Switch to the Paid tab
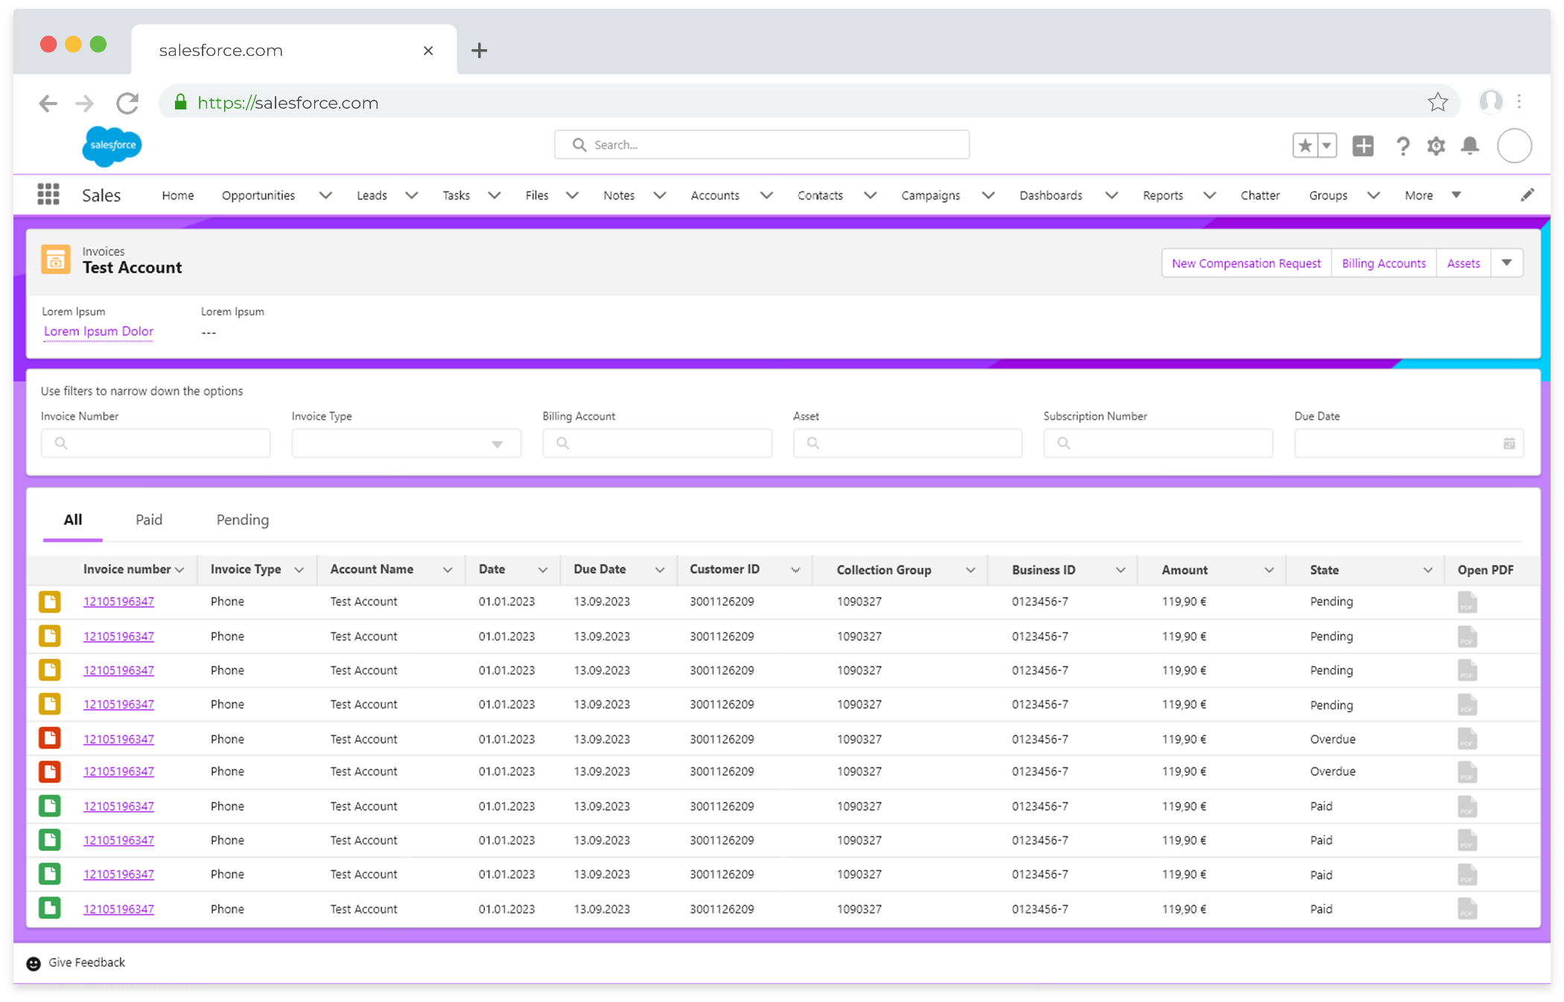The height and width of the screenshot is (1002, 1564). pos(149,520)
